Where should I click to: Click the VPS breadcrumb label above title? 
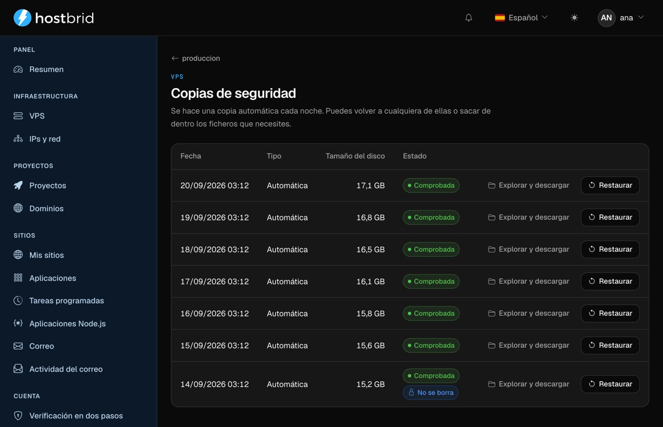pos(177,76)
